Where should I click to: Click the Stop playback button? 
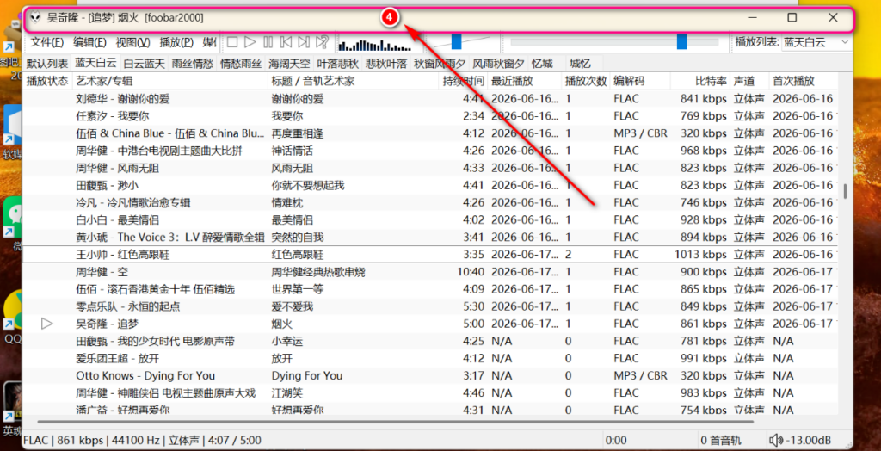pos(232,41)
